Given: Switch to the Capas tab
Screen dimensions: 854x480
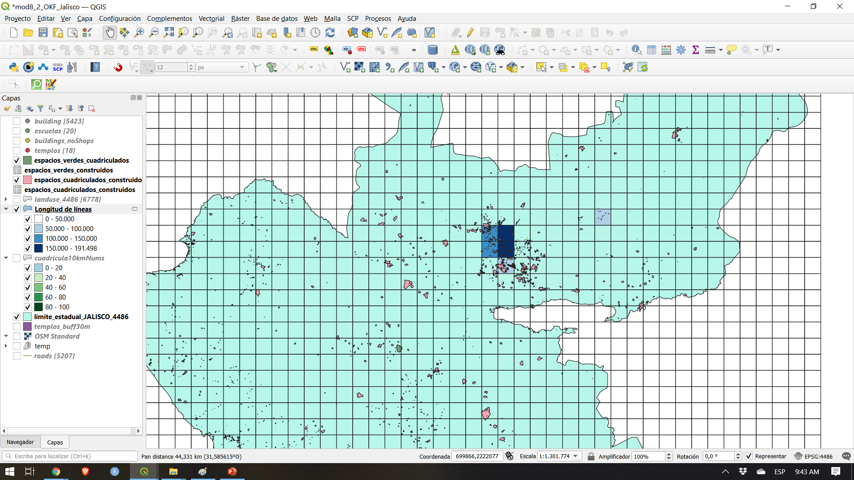Looking at the screenshot, I should (55, 442).
